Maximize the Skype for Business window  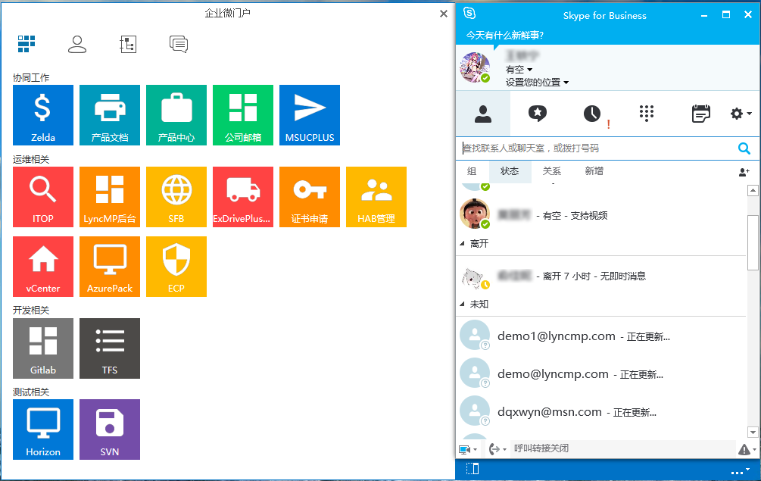pos(726,14)
